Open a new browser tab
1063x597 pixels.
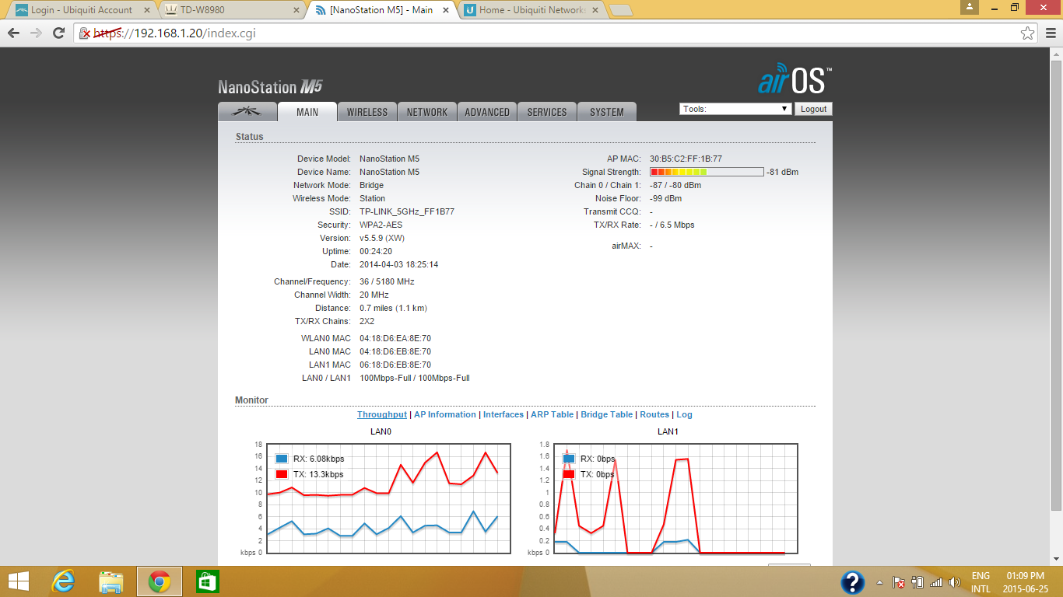pos(620,11)
